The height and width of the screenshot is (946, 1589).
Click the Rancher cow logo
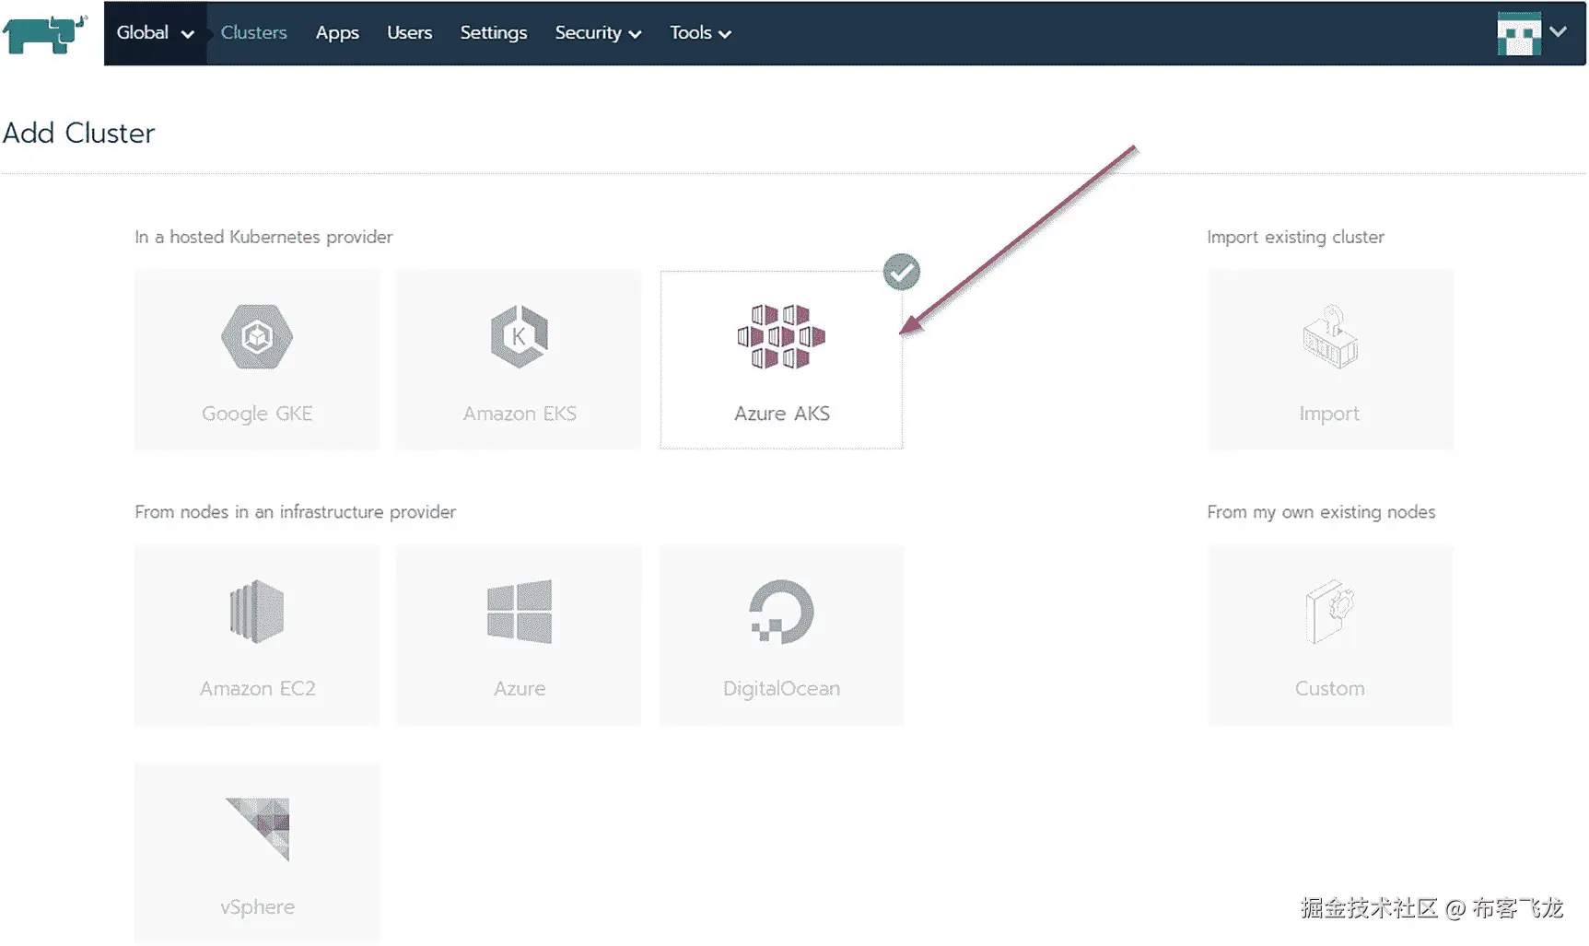(45, 34)
